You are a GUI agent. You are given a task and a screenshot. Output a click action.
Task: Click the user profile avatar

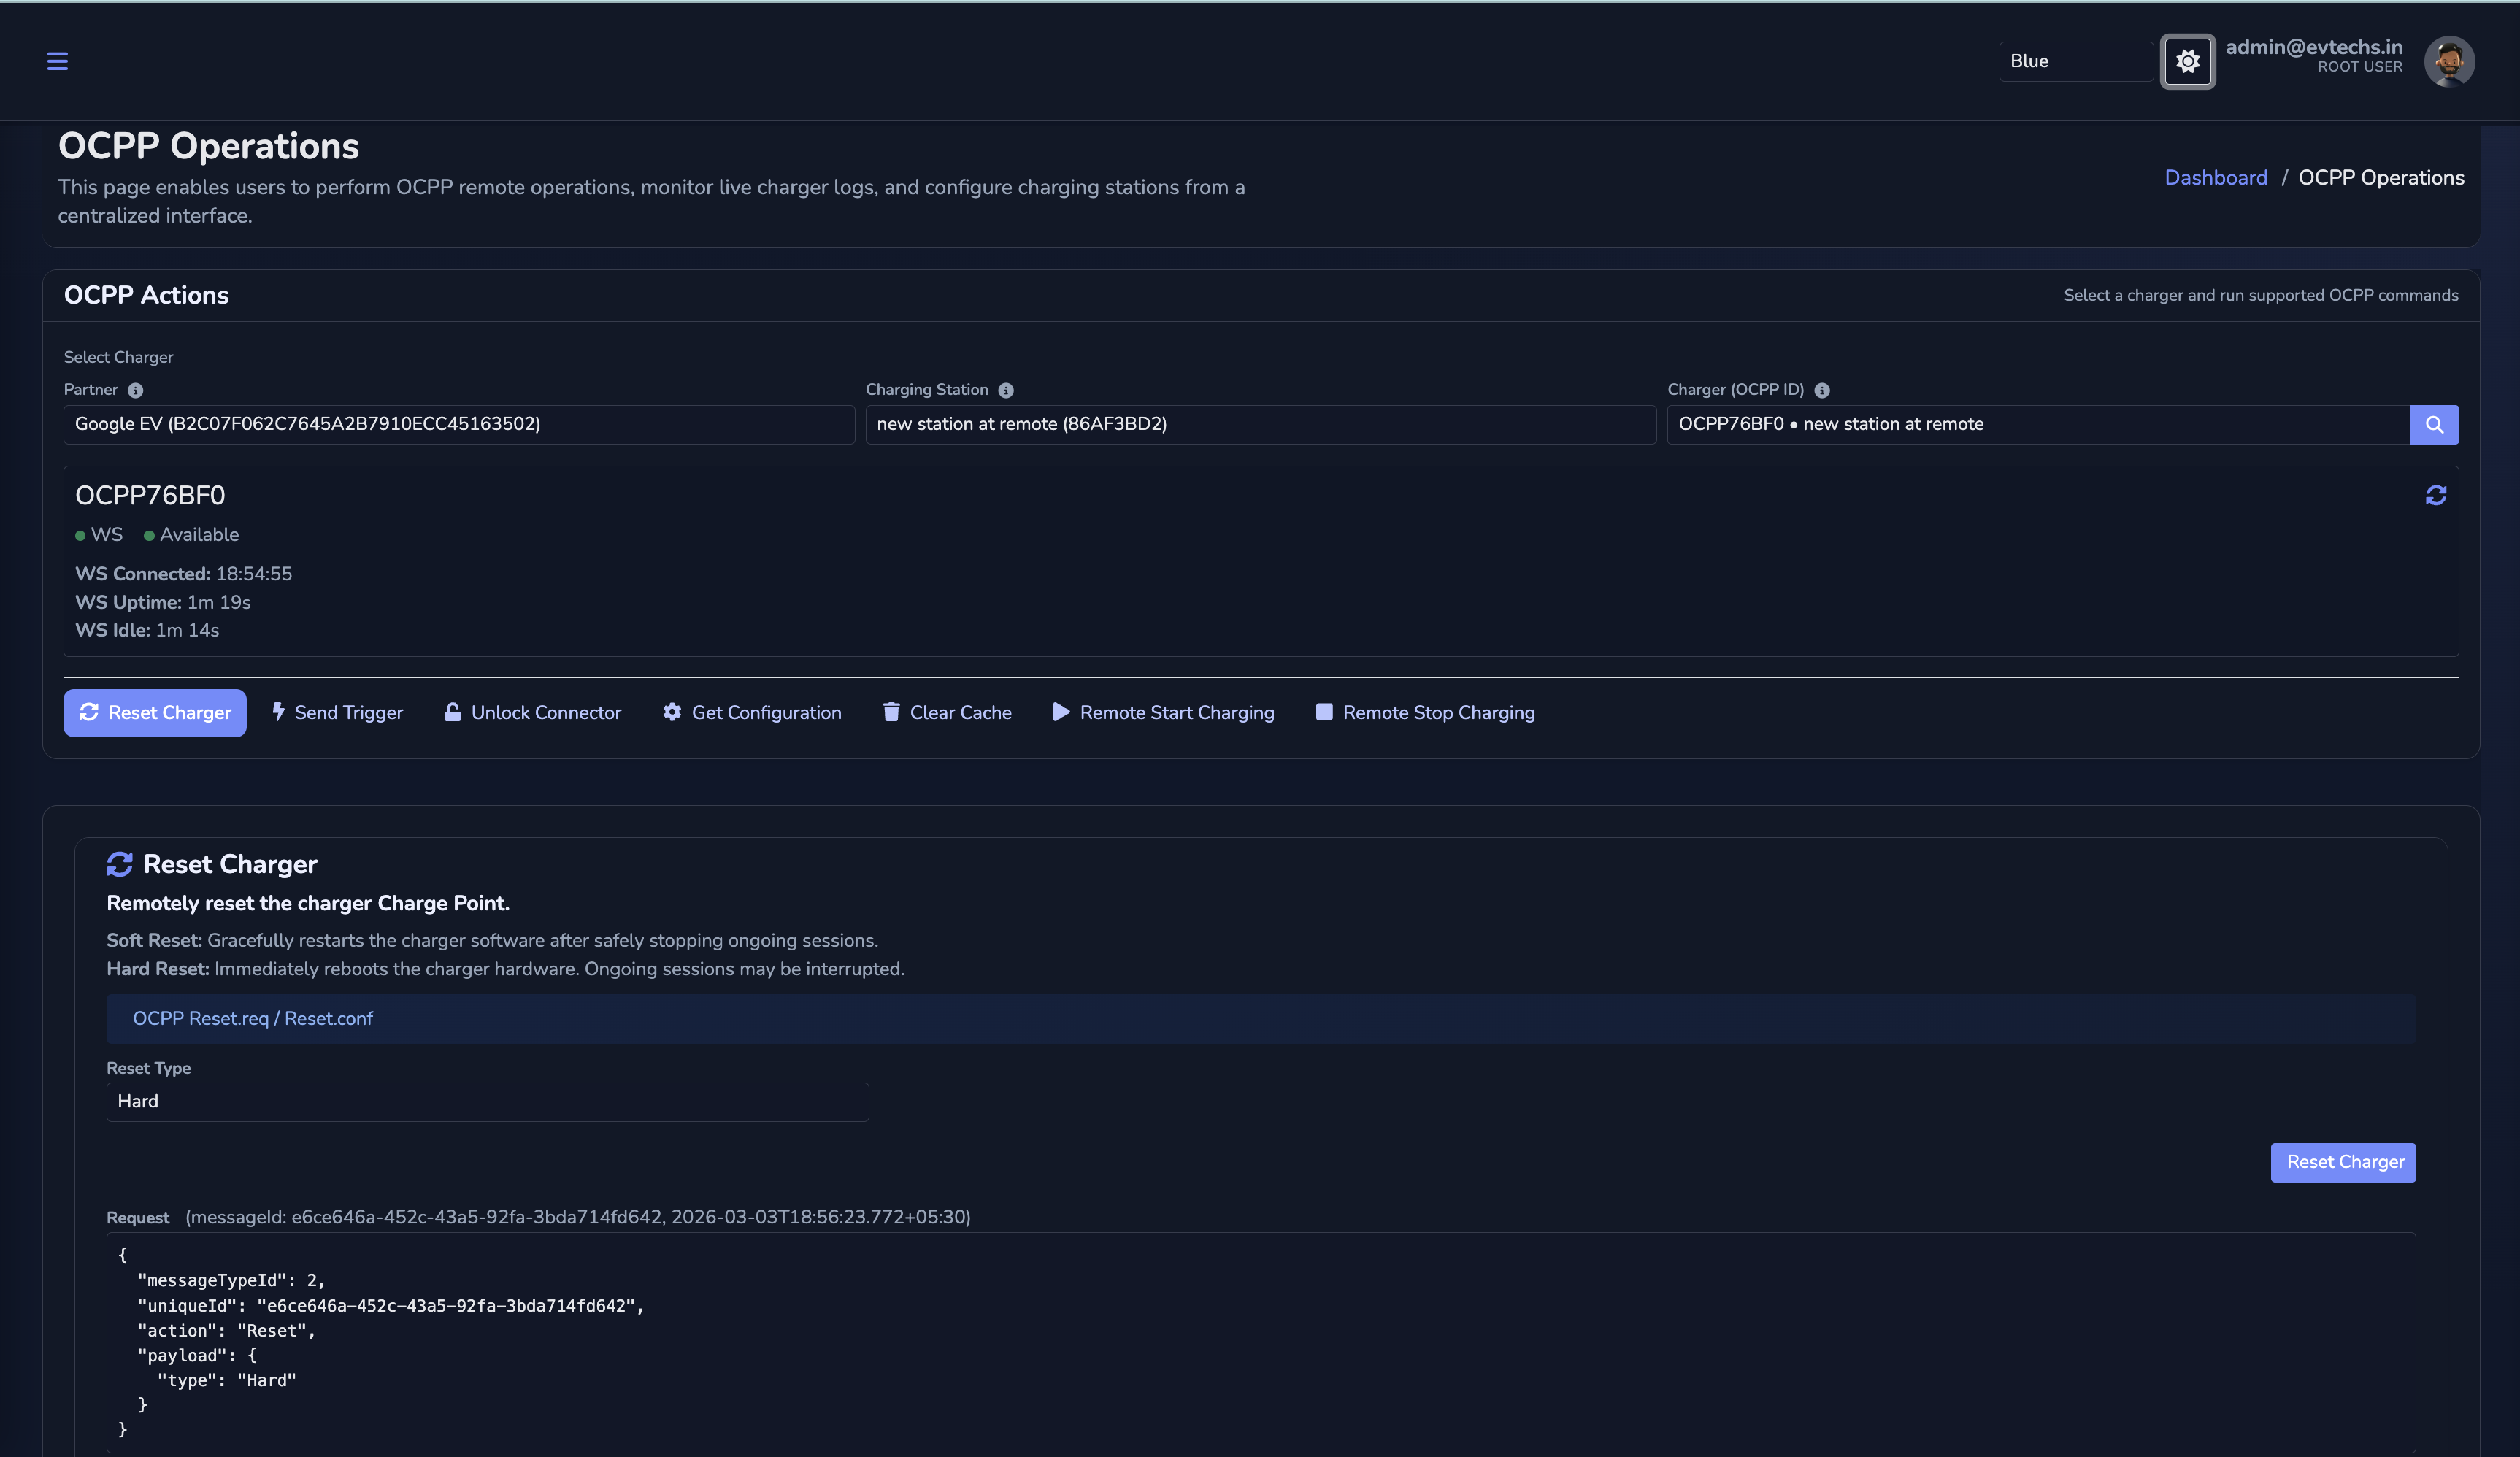(x=2448, y=61)
